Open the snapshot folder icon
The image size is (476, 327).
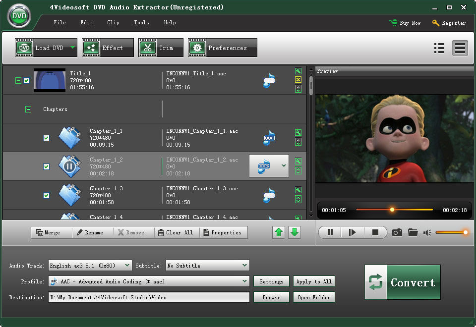point(413,232)
